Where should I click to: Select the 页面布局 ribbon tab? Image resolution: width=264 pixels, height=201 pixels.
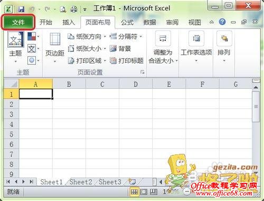98,22
